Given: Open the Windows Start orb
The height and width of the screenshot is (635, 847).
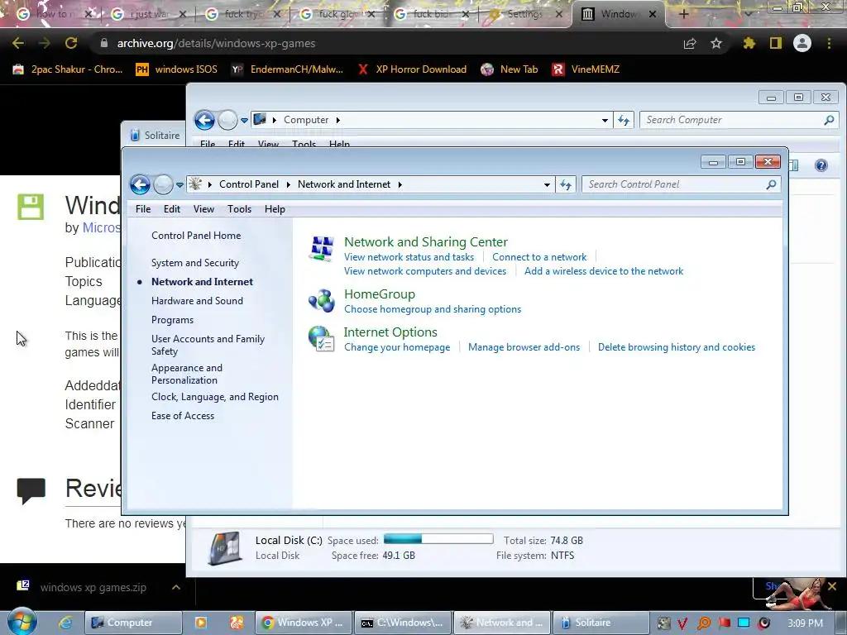Looking at the screenshot, I should (x=22, y=622).
